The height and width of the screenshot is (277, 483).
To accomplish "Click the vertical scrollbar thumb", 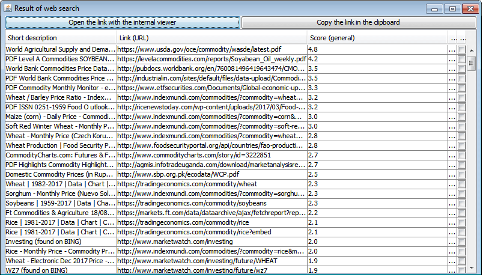I will pyautogui.click(x=472, y=63).
